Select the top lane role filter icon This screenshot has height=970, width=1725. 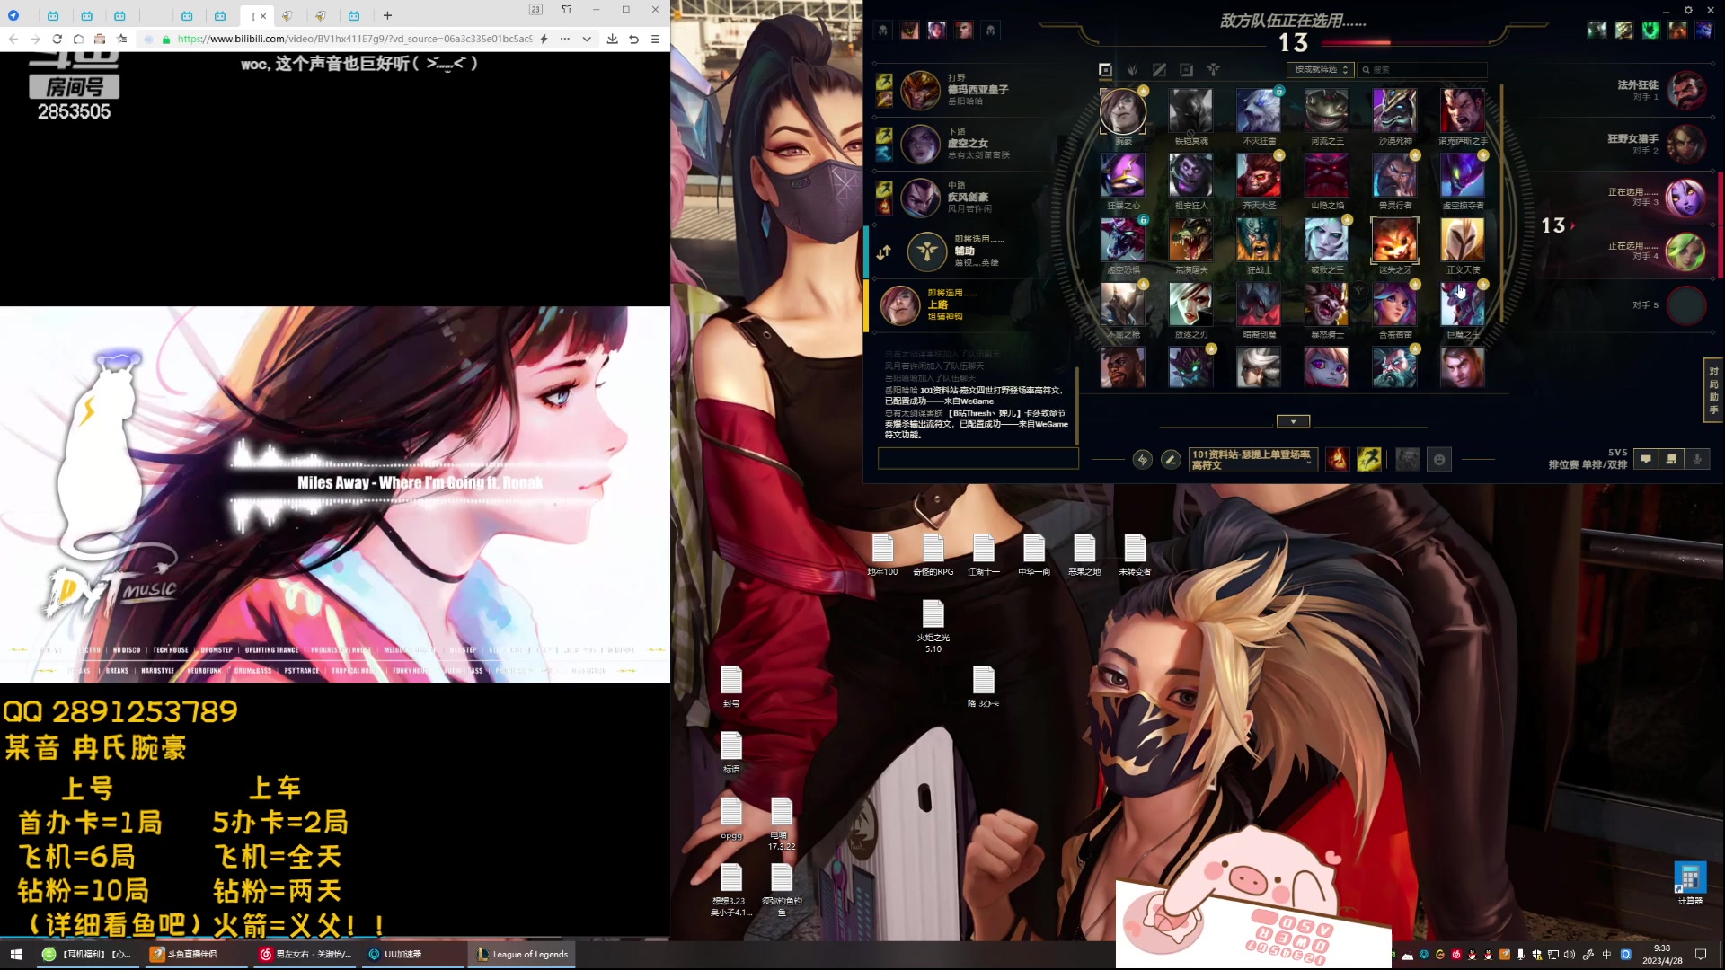point(1105,70)
